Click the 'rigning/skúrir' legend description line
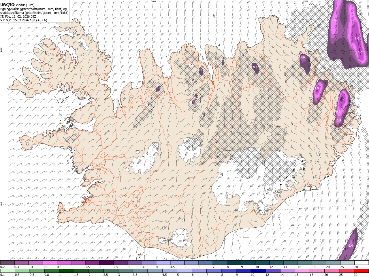This screenshot has height=277, width=369. (33, 9)
